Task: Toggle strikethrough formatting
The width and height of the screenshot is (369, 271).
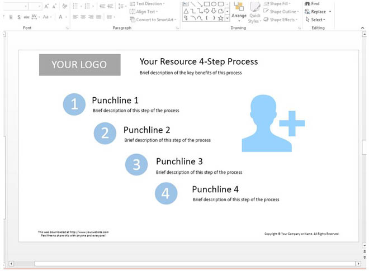Action: 27,17
